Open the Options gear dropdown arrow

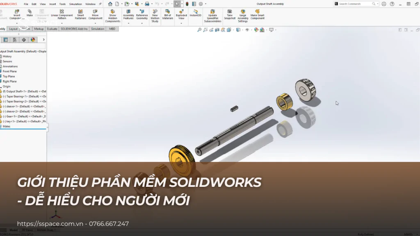point(206,4)
